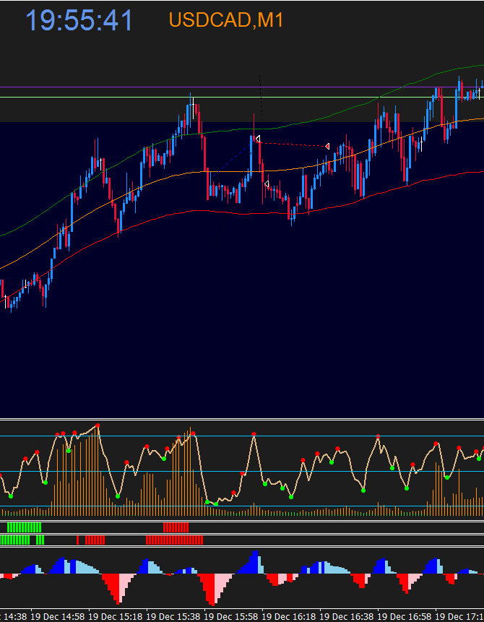
Task: Click the 19 Dec 14:58 time axis label
Action: [x=59, y=617]
